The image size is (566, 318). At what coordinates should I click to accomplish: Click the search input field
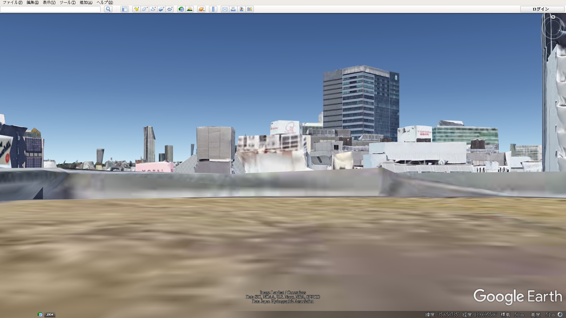50,9
